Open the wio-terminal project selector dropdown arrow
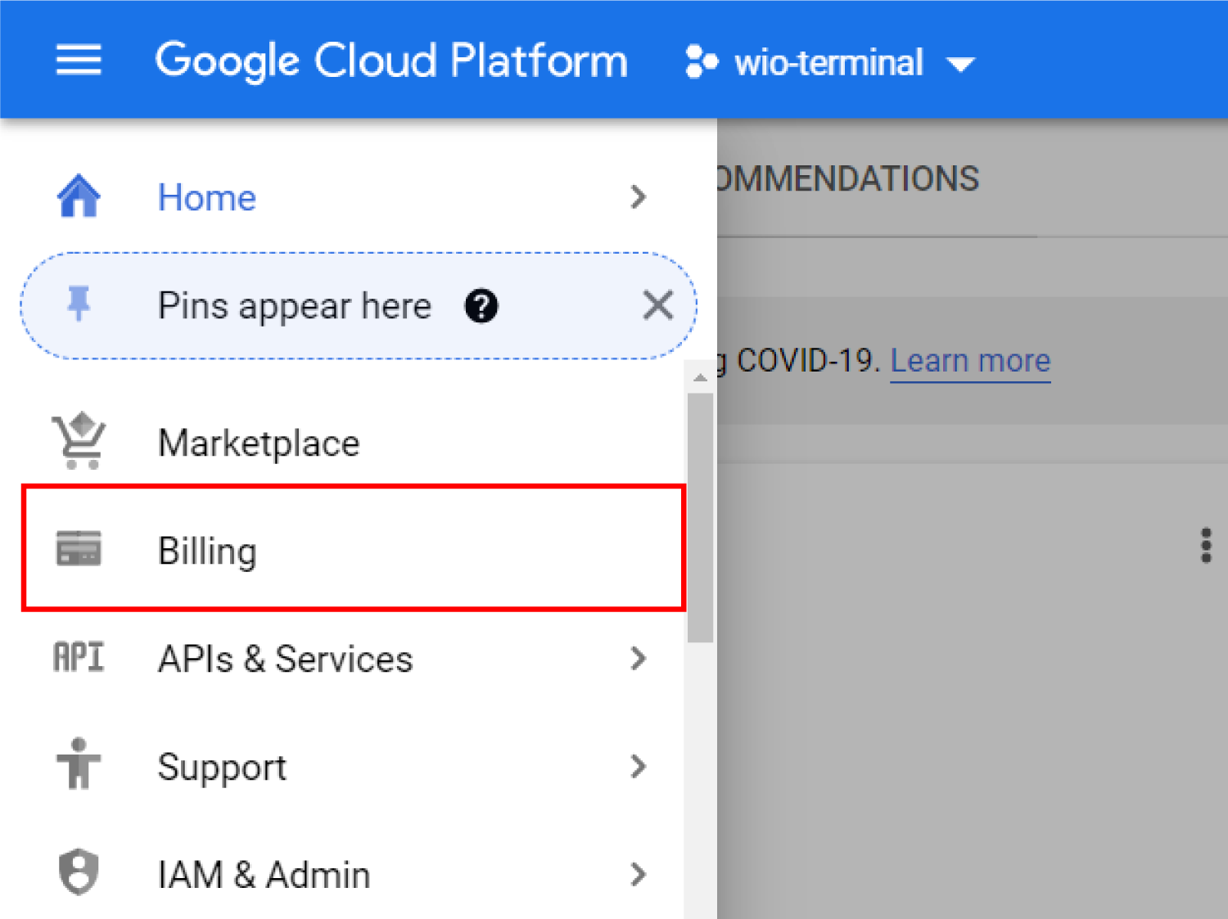 click(960, 64)
